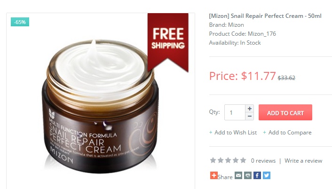
Task: Select the fifth rating star
Action: click(243, 160)
